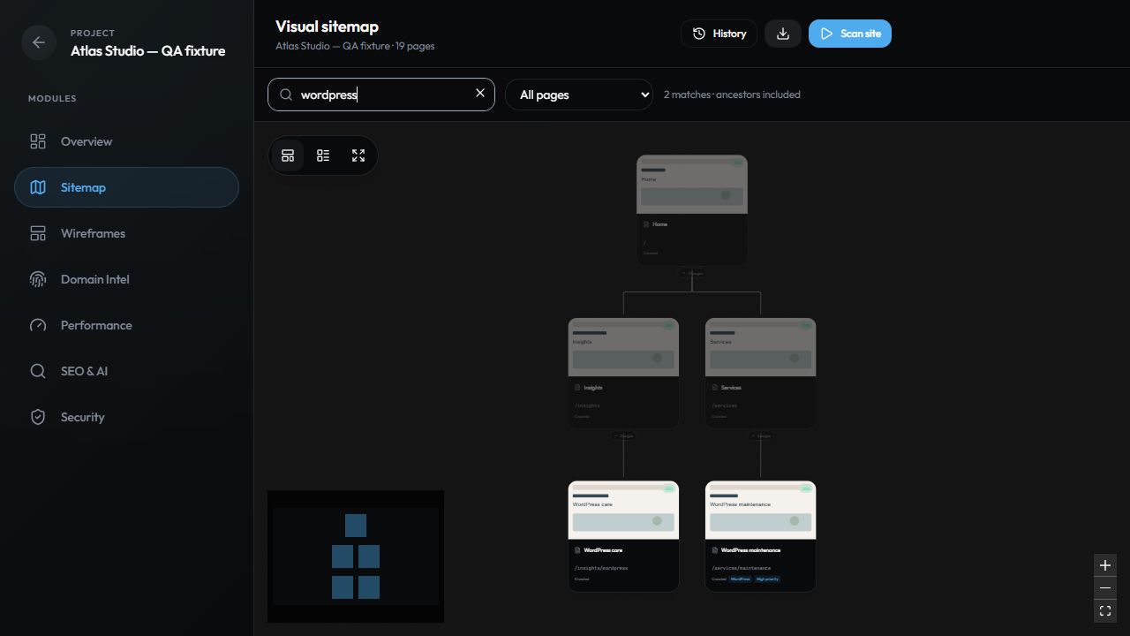This screenshot has width=1130, height=636.
Task: Clear the wordpress search with the X
Action: (x=480, y=93)
